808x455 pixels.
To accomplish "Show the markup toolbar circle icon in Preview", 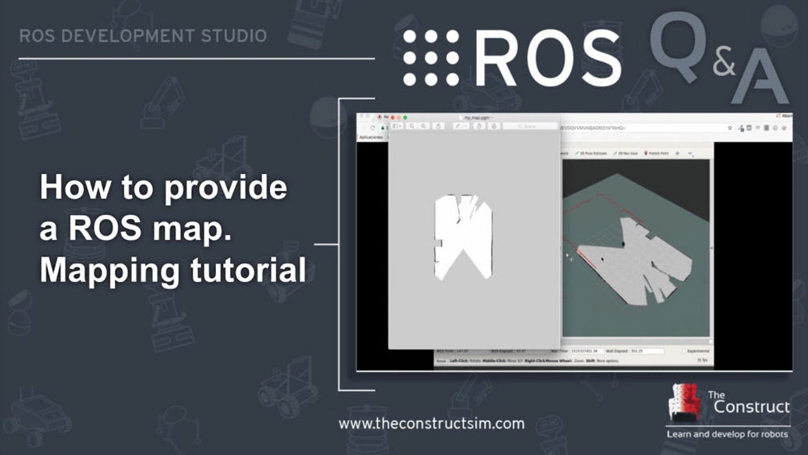I will 494,126.
